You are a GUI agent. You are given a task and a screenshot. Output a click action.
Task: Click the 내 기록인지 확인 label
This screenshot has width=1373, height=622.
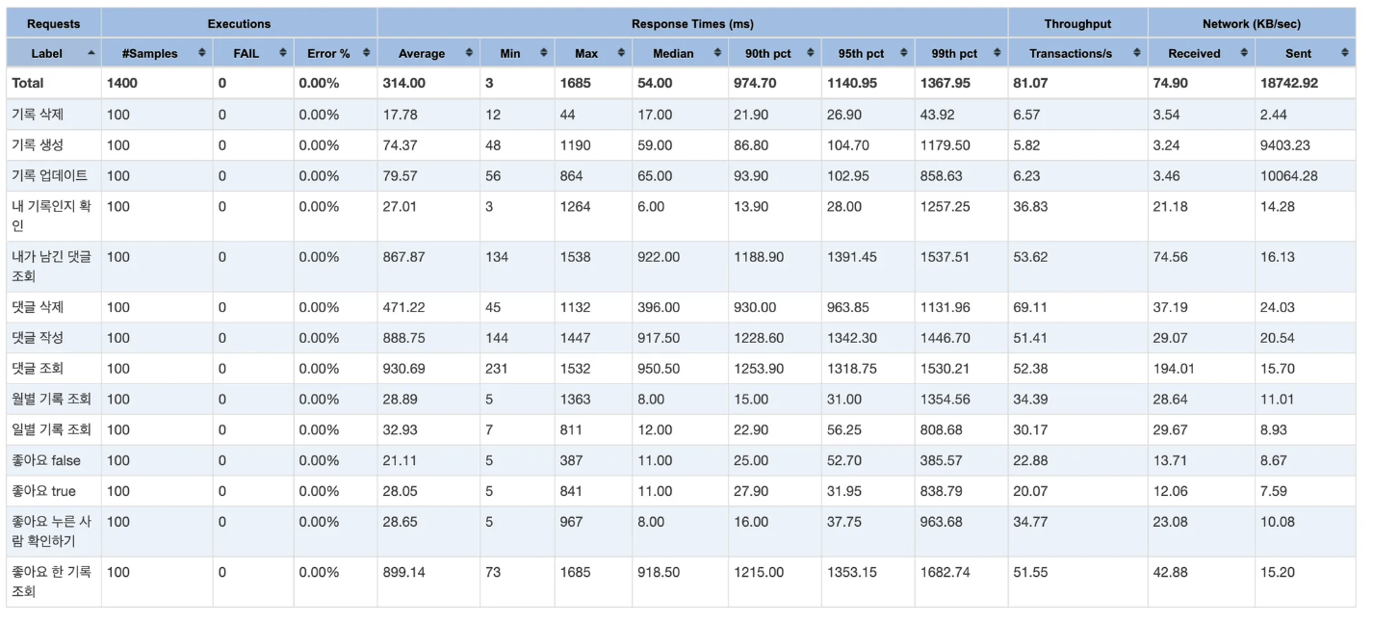51,216
